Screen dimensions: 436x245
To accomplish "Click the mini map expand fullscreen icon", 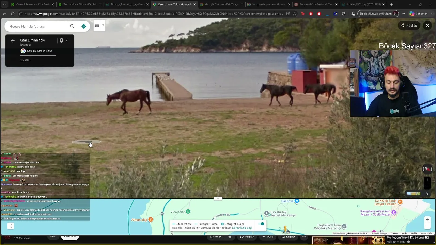I will click(x=11, y=226).
